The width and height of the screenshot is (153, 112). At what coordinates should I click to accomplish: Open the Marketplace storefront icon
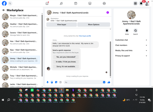pyautogui.click(x=90, y=3)
